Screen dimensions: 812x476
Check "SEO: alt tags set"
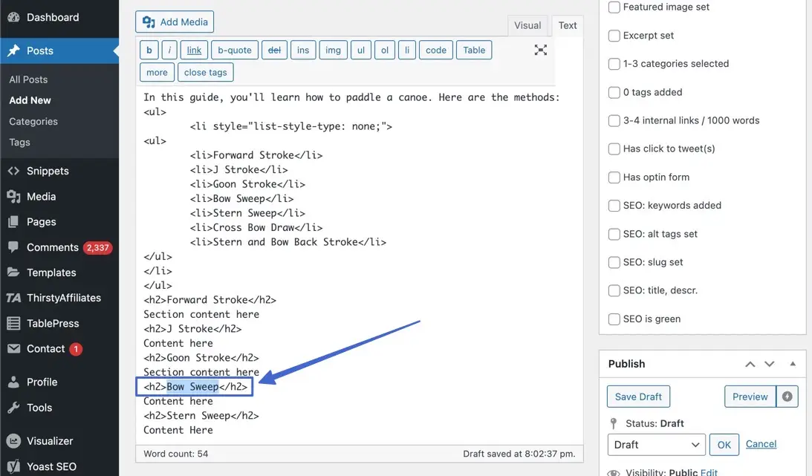point(614,233)
